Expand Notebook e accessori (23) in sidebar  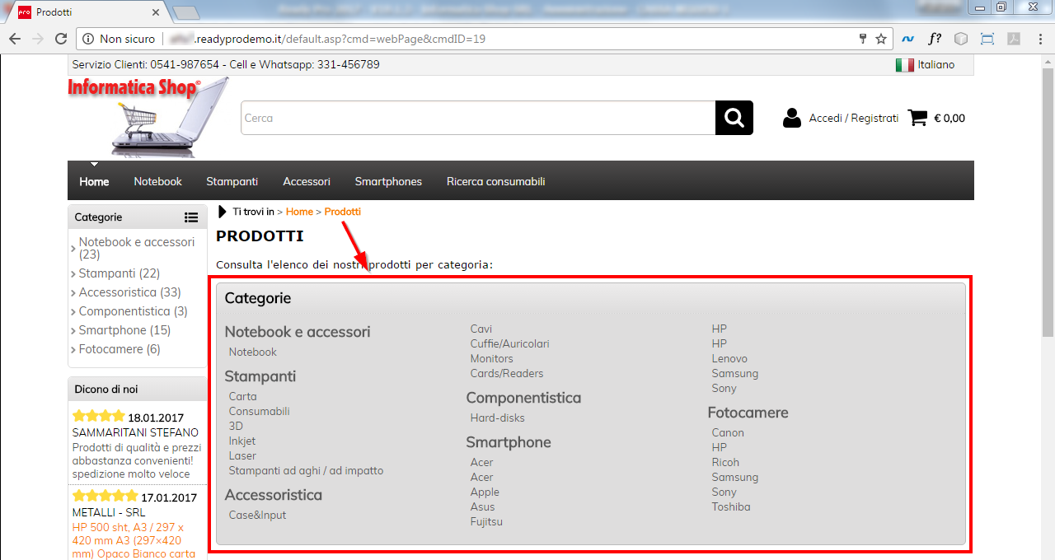pyautogui.click(x=136, y=248)
